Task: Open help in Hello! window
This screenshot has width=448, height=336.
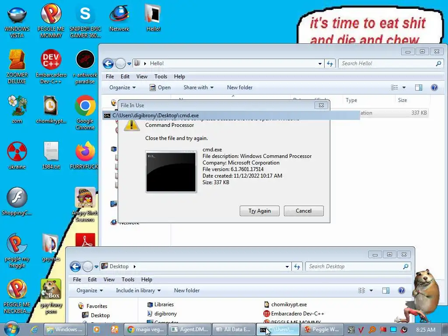Action: 434,87
